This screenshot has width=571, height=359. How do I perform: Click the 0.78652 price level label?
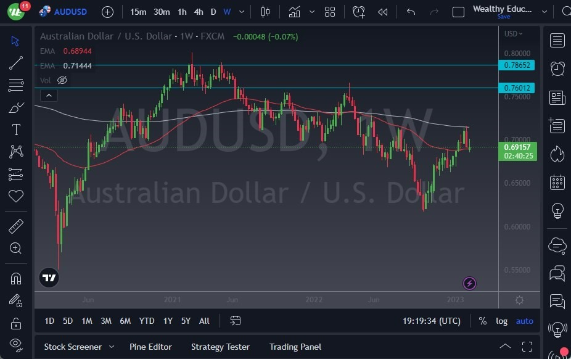(x=517, y=64)
